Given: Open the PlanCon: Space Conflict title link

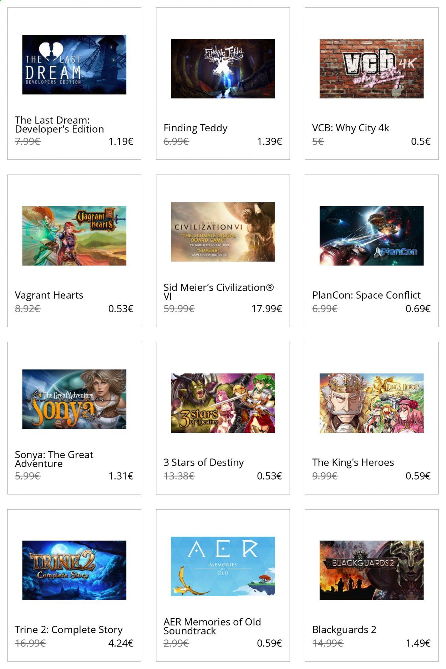Looking at the screenshot, I should tap(366, 295).
